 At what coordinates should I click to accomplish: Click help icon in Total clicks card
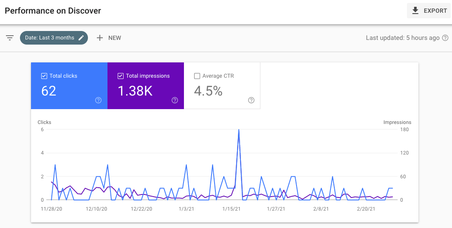click(98, 100)
